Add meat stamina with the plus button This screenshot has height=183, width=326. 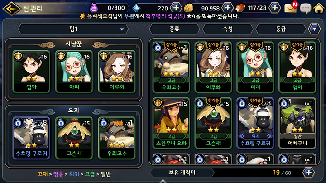(275, 8)
